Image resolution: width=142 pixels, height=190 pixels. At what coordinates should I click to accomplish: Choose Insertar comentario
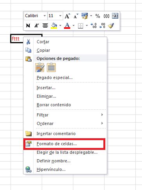tap(65, 134)
